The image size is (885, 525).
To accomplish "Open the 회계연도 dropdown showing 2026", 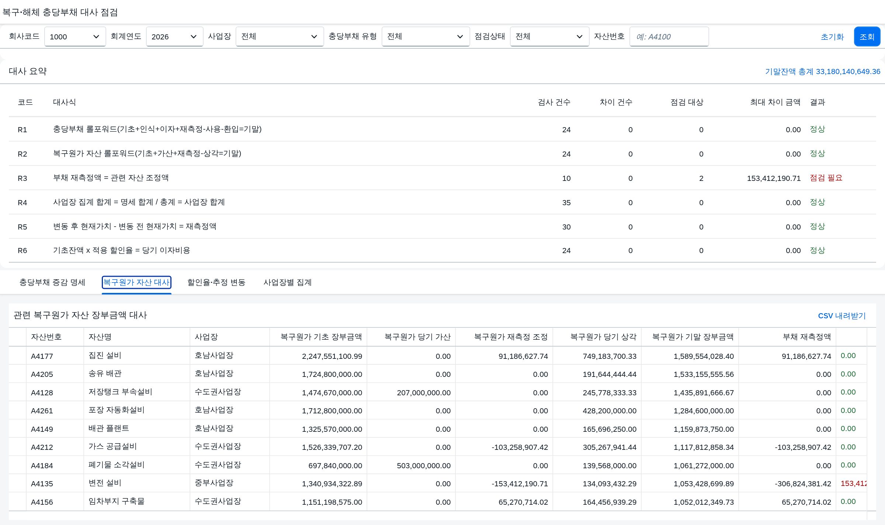I will click(x=174, y=36).
